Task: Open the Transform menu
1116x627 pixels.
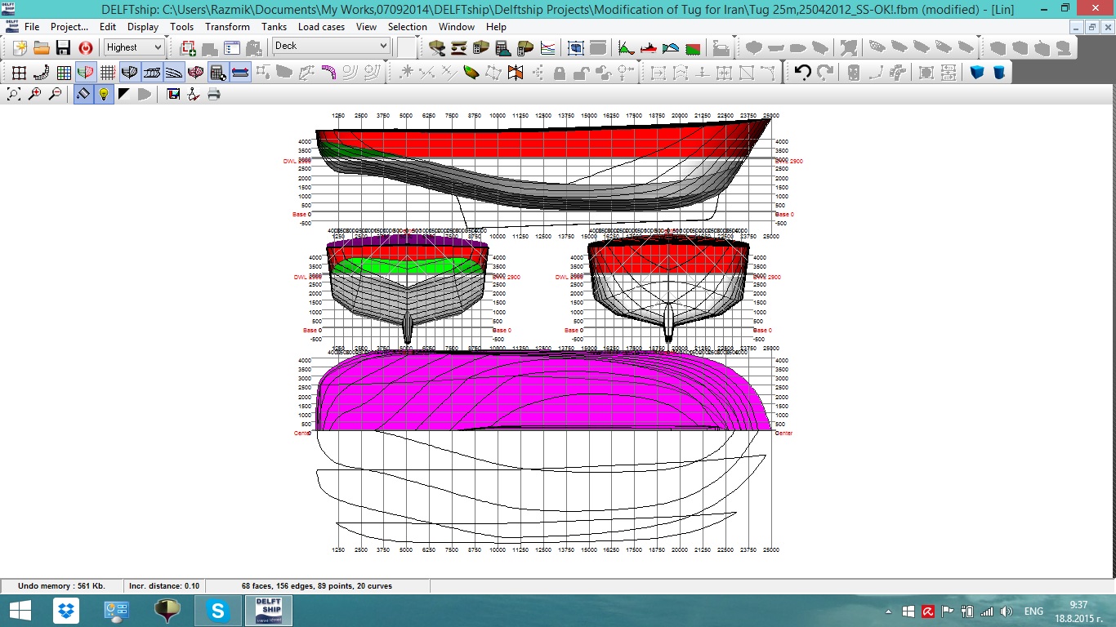Action: pos(227,27)
